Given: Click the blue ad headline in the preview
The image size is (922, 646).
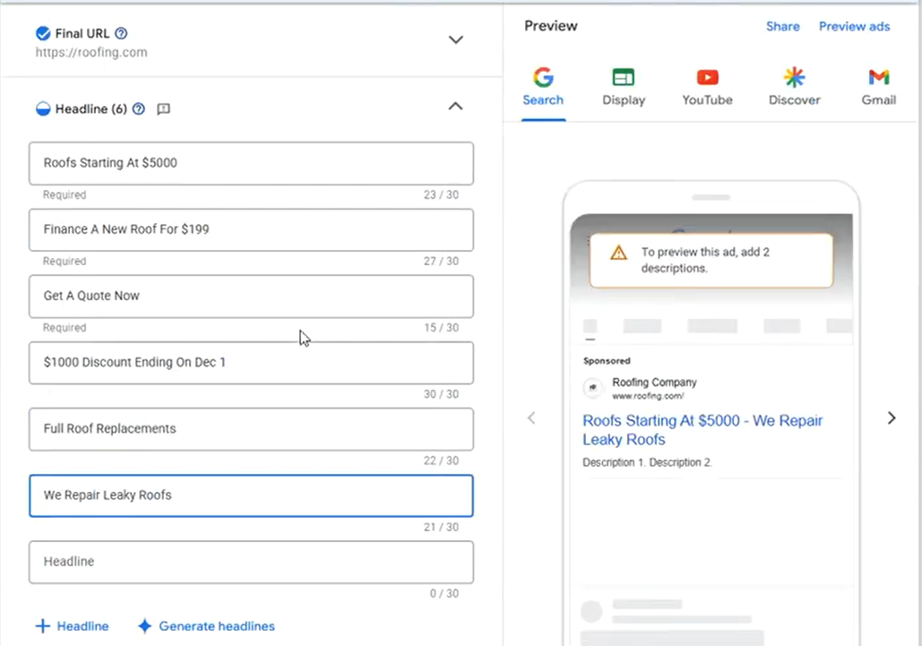Looking at the screenshot, I should coord(702,430).
